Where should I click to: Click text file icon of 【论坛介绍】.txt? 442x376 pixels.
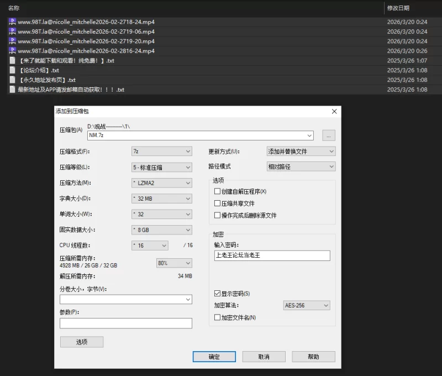pyautogui.click(x=12, y=70)
